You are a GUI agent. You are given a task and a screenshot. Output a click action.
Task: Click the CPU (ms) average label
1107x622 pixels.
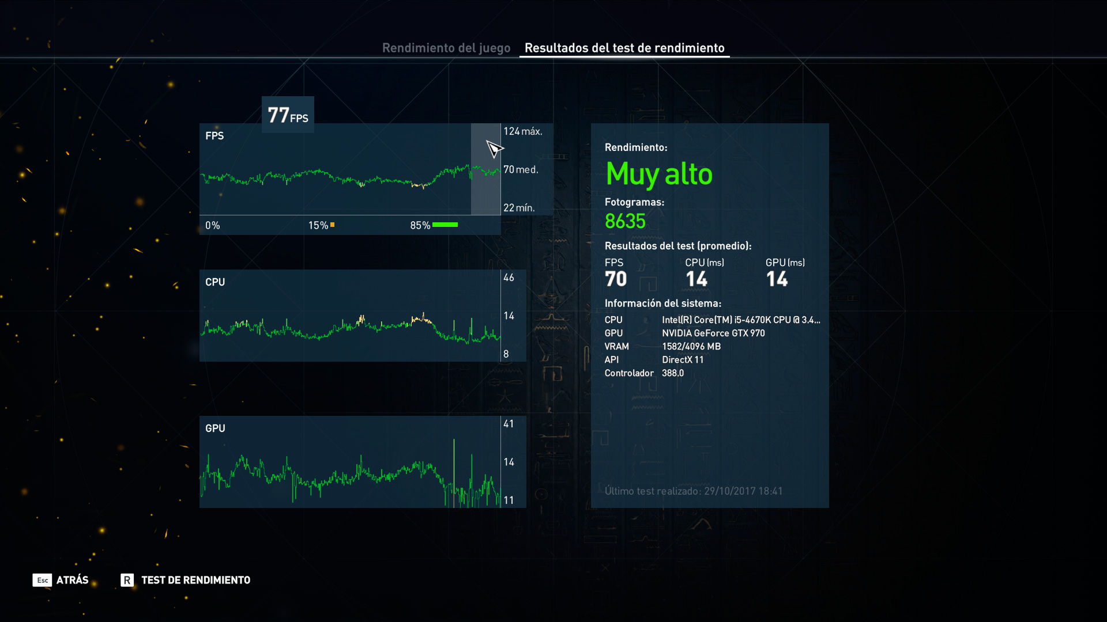click(705, 263)
